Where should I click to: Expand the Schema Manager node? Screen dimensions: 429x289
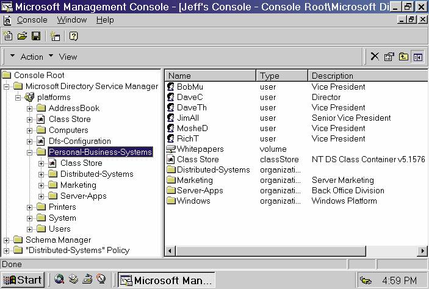click(x=6, y=240)
